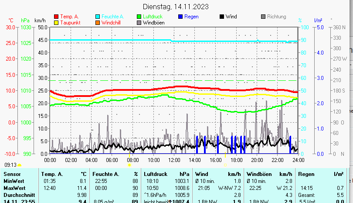Select the MinWert row label
This screenshot has width=353, height=203.
click(14, 181)
